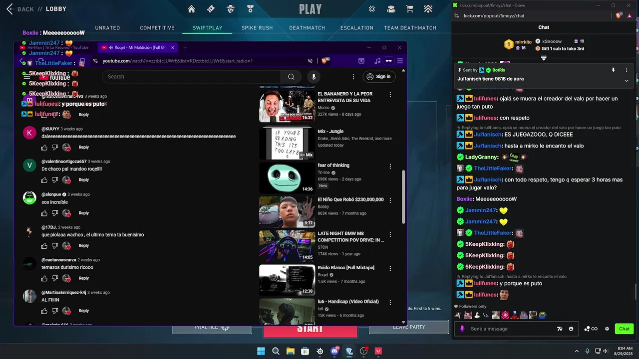Like the comment by @KUUYY

(44, 147)
